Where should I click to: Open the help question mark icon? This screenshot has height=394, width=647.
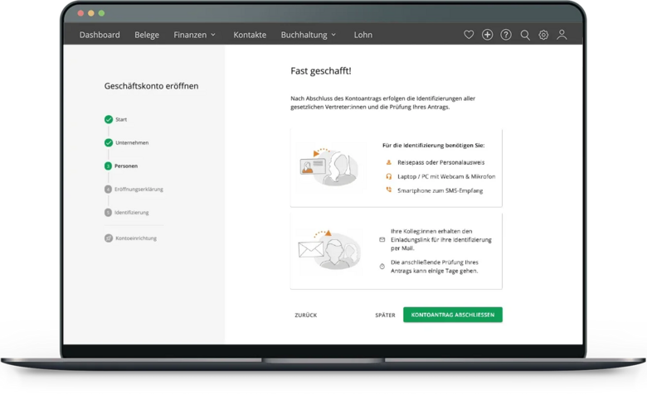click(x=506, y=35)
